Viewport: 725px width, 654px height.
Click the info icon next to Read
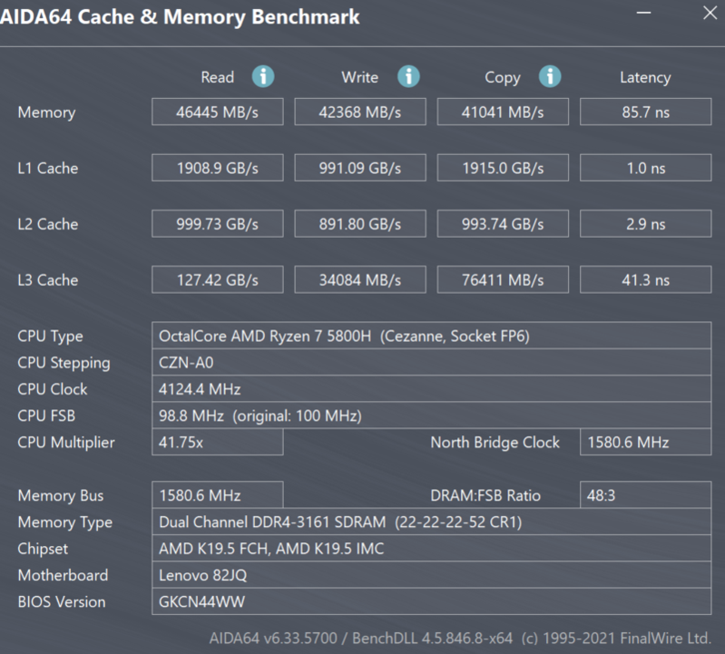[x=263, y=76]
